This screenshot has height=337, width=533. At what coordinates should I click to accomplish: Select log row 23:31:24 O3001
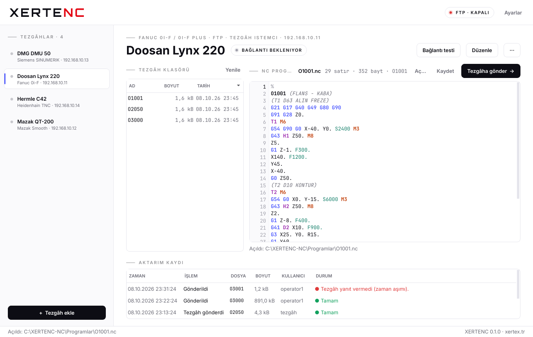pyautogui.click(x=321, y=289)
